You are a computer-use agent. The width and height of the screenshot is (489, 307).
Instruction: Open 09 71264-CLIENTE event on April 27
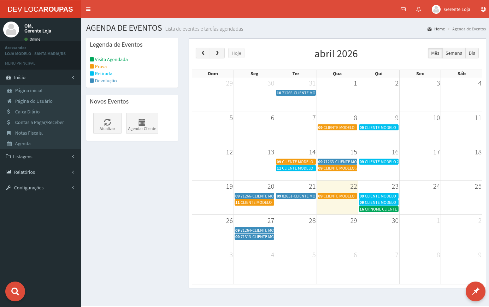(x=254, y=230)
